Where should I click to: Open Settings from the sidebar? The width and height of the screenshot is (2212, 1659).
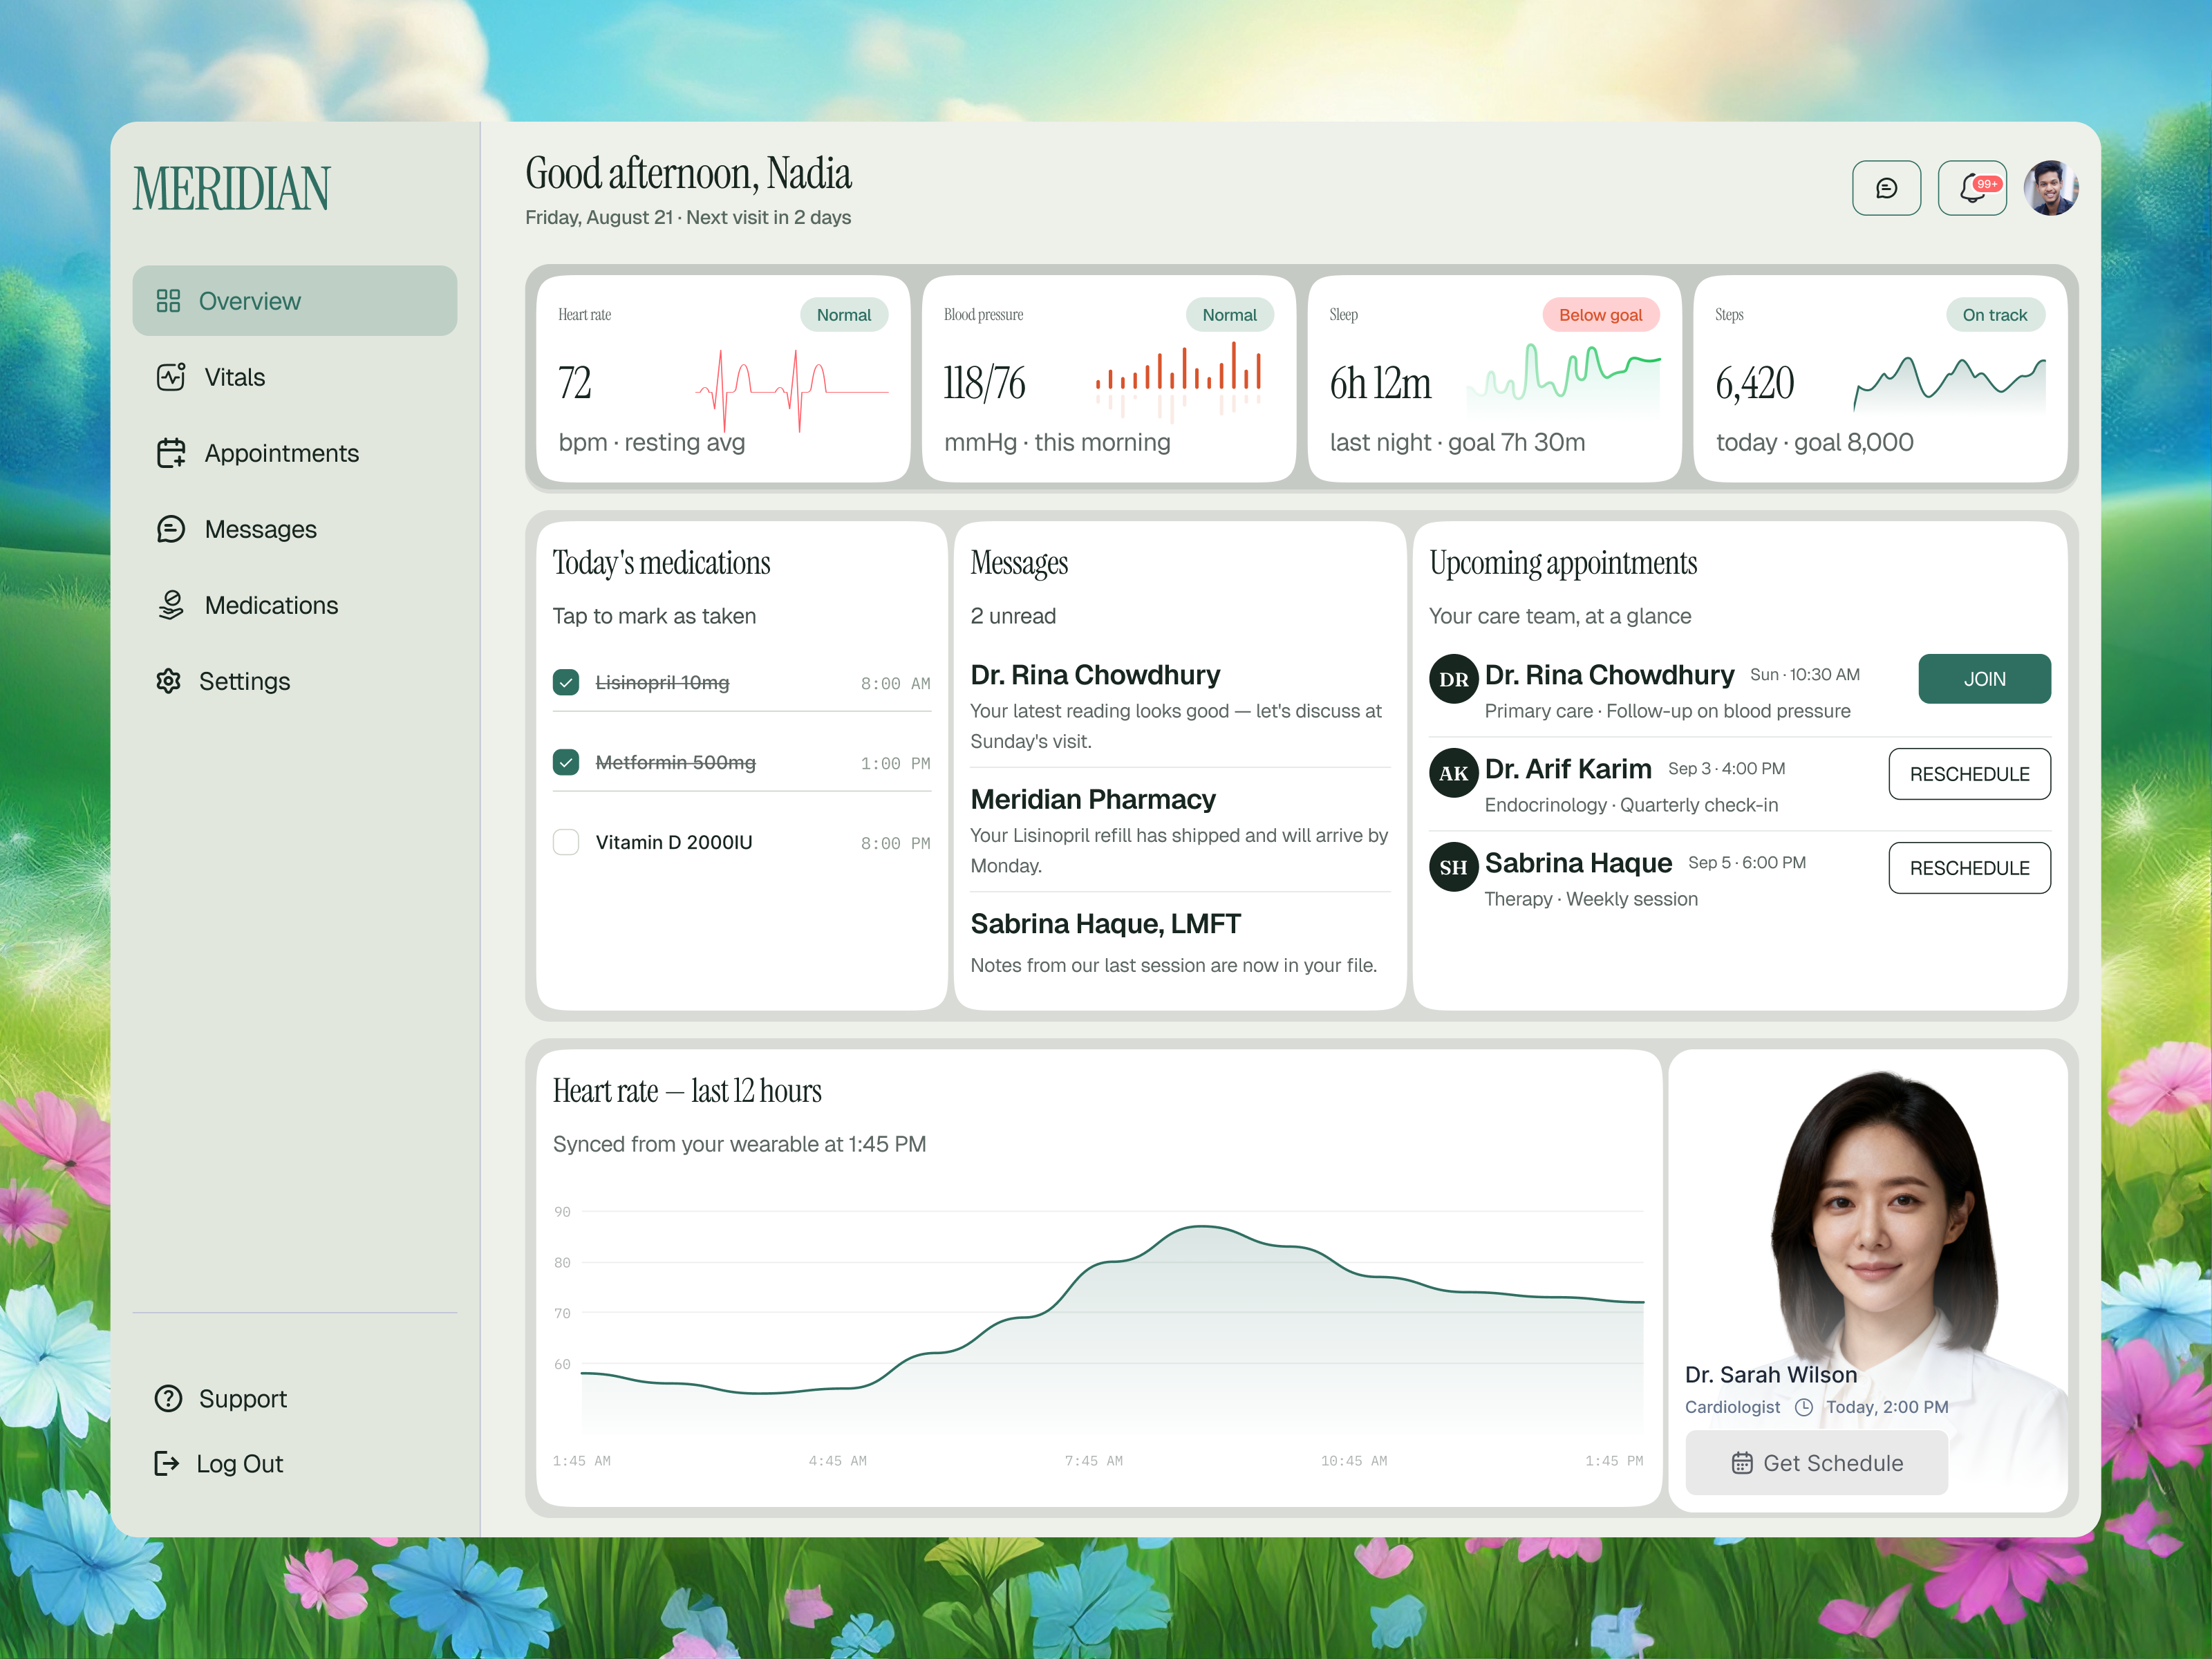tap(295, 681)
